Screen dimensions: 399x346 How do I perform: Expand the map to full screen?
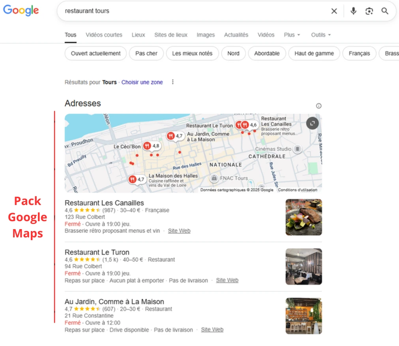pyautogui.click(x=312, y=123)
